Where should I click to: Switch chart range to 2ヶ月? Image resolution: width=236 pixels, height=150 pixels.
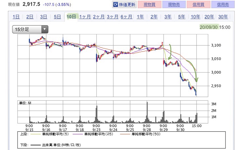coord(99,17)
